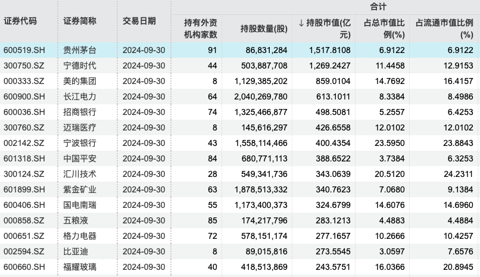Select stock code 000858.SZ

click(24, 220)
